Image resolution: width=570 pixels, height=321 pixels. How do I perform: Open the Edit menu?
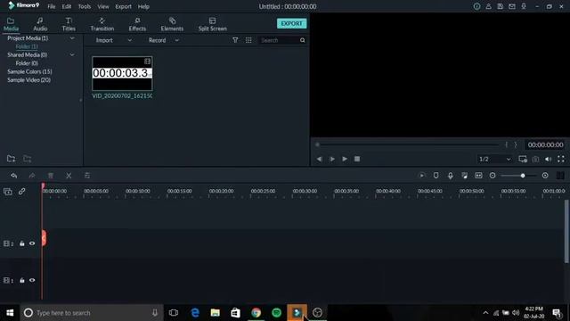pos(67,6)
